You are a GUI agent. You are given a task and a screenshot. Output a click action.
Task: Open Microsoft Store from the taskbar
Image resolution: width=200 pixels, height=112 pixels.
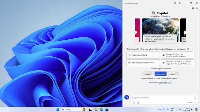click(107, 109)
